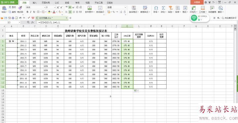Click the fx insert function icon
This screenshot has width=238, height=123.
tap(32, 22)
